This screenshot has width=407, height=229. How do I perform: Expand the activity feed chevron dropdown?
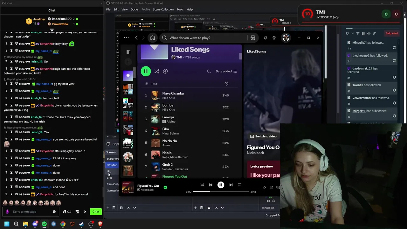[x=352, y=33]
